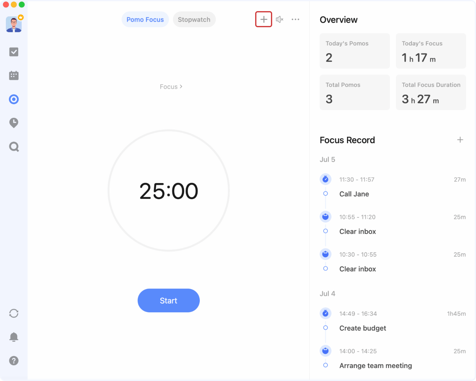The width and height of the screenshot is (476, 381).
Task: Select the Pomo focus icon in sidebar
Action: (x=14, y=99)
